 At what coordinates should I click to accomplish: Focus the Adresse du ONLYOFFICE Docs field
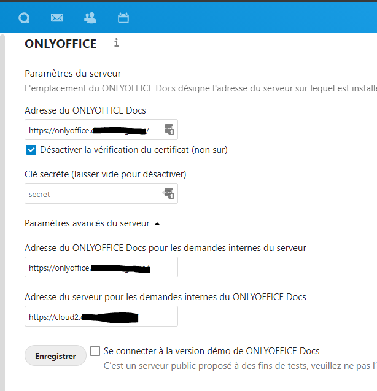coord(101,130)
